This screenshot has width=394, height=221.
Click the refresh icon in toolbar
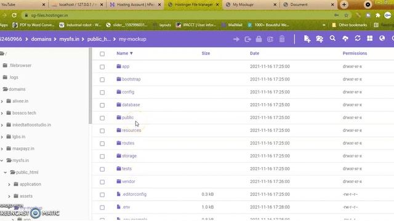pyautogui.click(x=358, y=38)
